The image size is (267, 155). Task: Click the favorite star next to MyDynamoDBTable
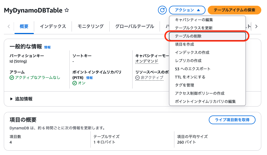point(67,10)
